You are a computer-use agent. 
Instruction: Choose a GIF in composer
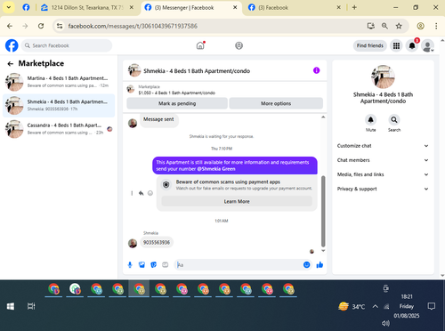tap(166, 265)
